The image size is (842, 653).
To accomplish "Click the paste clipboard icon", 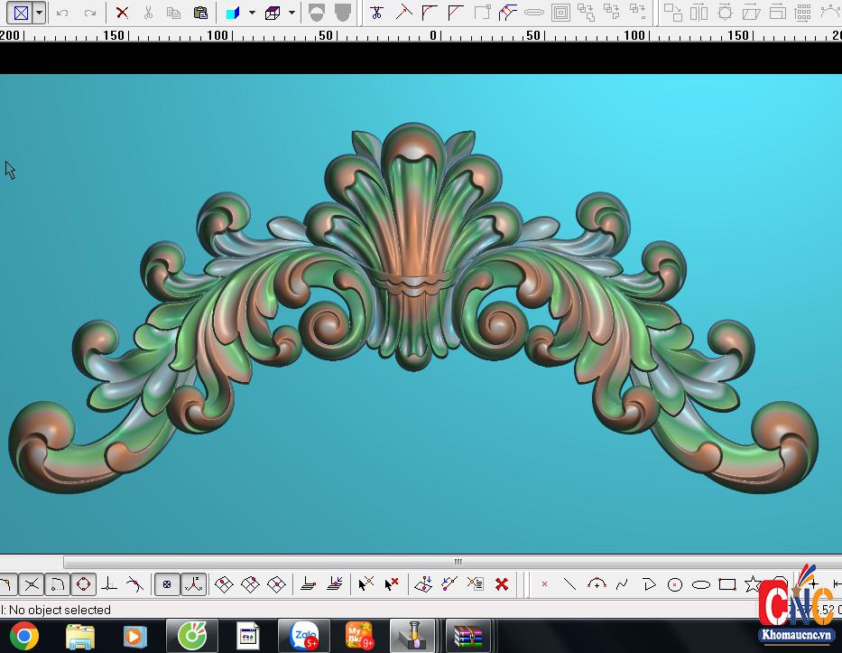I will tap(200, 13).
